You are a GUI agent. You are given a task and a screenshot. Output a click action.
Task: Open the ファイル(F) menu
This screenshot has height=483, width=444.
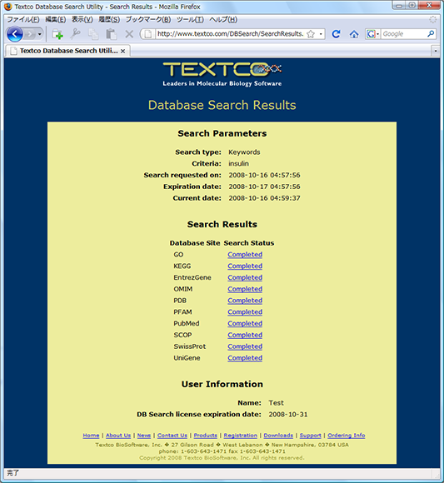pos(23,19)
